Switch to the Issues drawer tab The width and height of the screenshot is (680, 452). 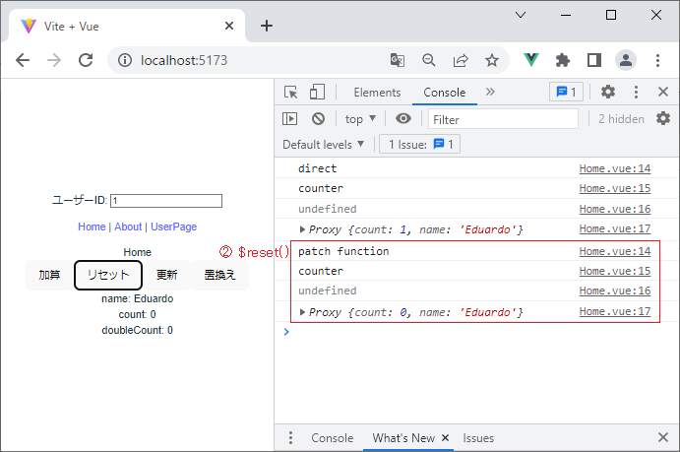pos(478,438)
